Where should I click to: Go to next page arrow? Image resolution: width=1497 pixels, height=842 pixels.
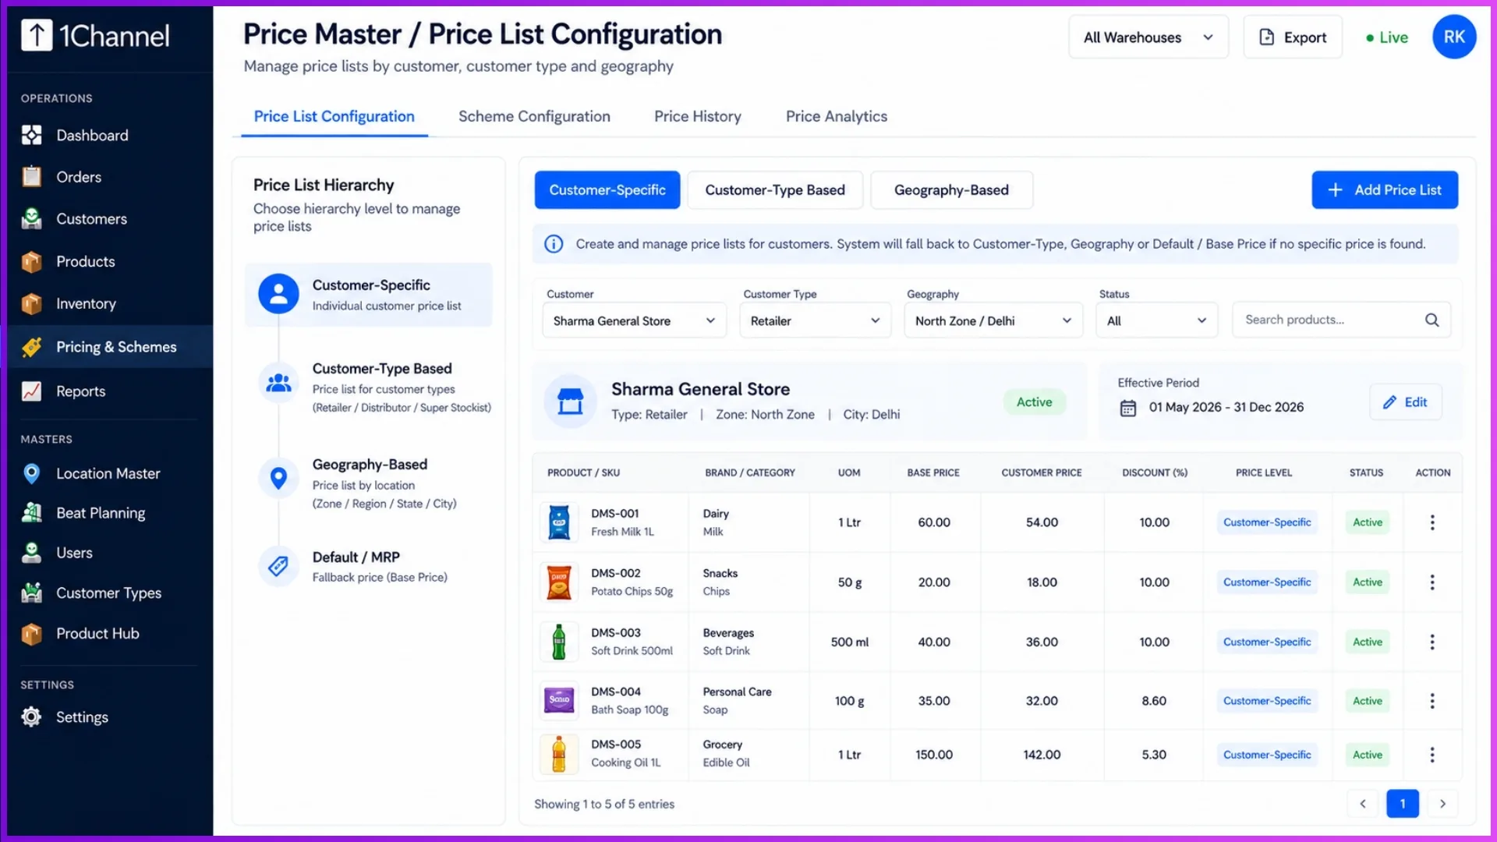(x=1442, y=804)
